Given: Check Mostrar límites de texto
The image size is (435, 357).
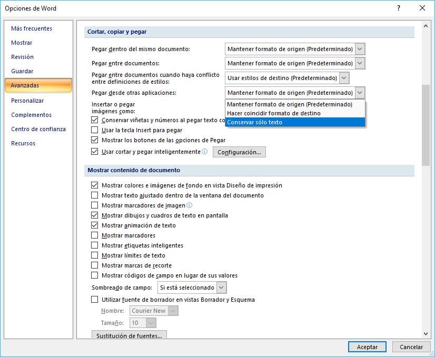Looking at the screenshot, I should [95, 255].
